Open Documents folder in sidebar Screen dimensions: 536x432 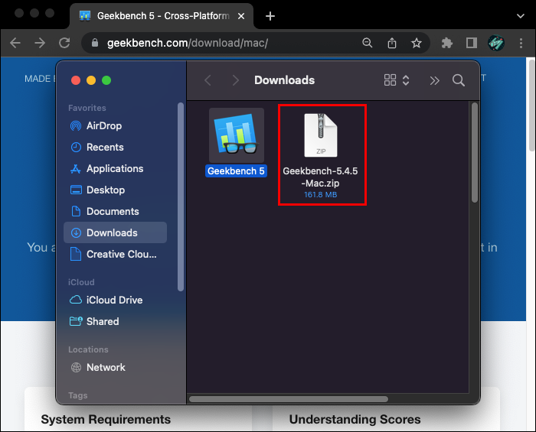115,211
